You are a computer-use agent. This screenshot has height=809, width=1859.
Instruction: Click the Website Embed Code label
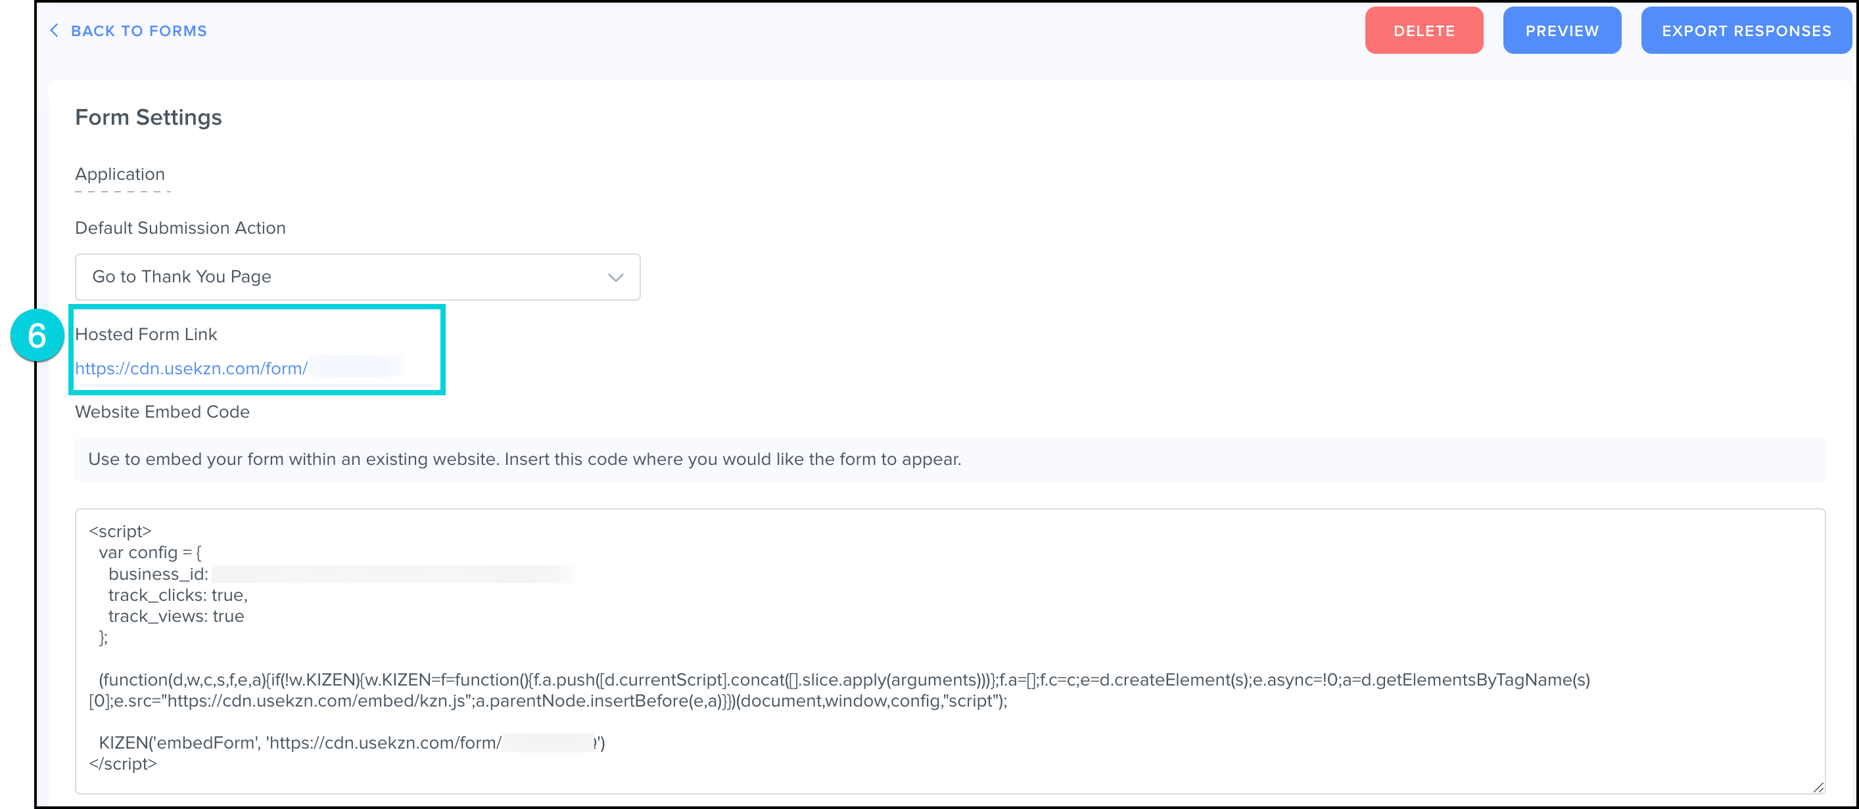162,412
